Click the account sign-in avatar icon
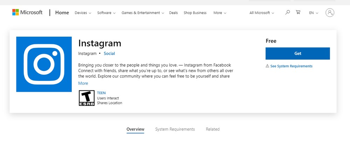This screenshot has width=350, height=143. pyautogui.click(x=330, y=13)
